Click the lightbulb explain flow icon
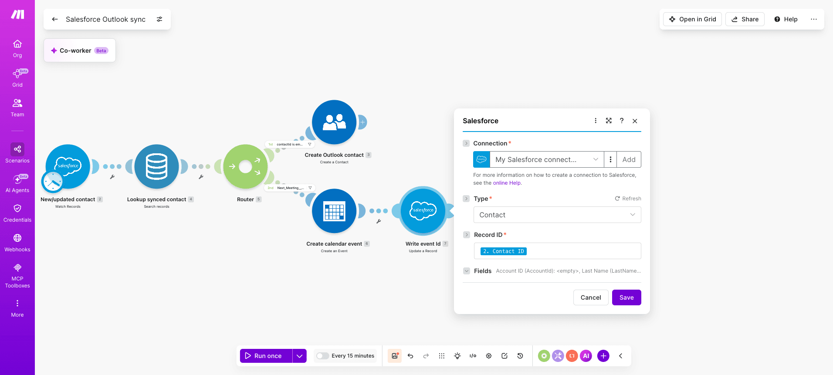Image resolution: width=833 pixels, height=375 pixels. coord(457,356)
